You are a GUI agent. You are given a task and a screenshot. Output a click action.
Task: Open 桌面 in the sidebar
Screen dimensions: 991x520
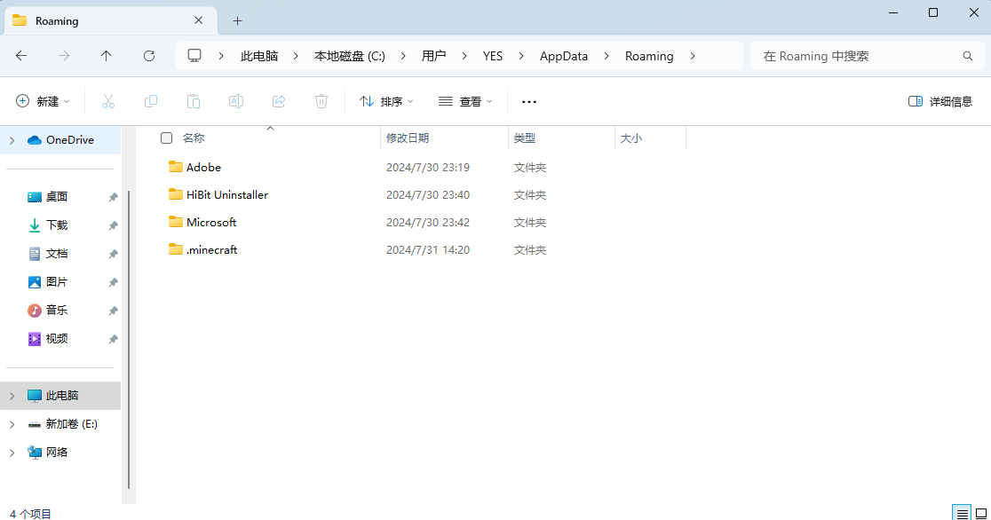click(56, 196)
